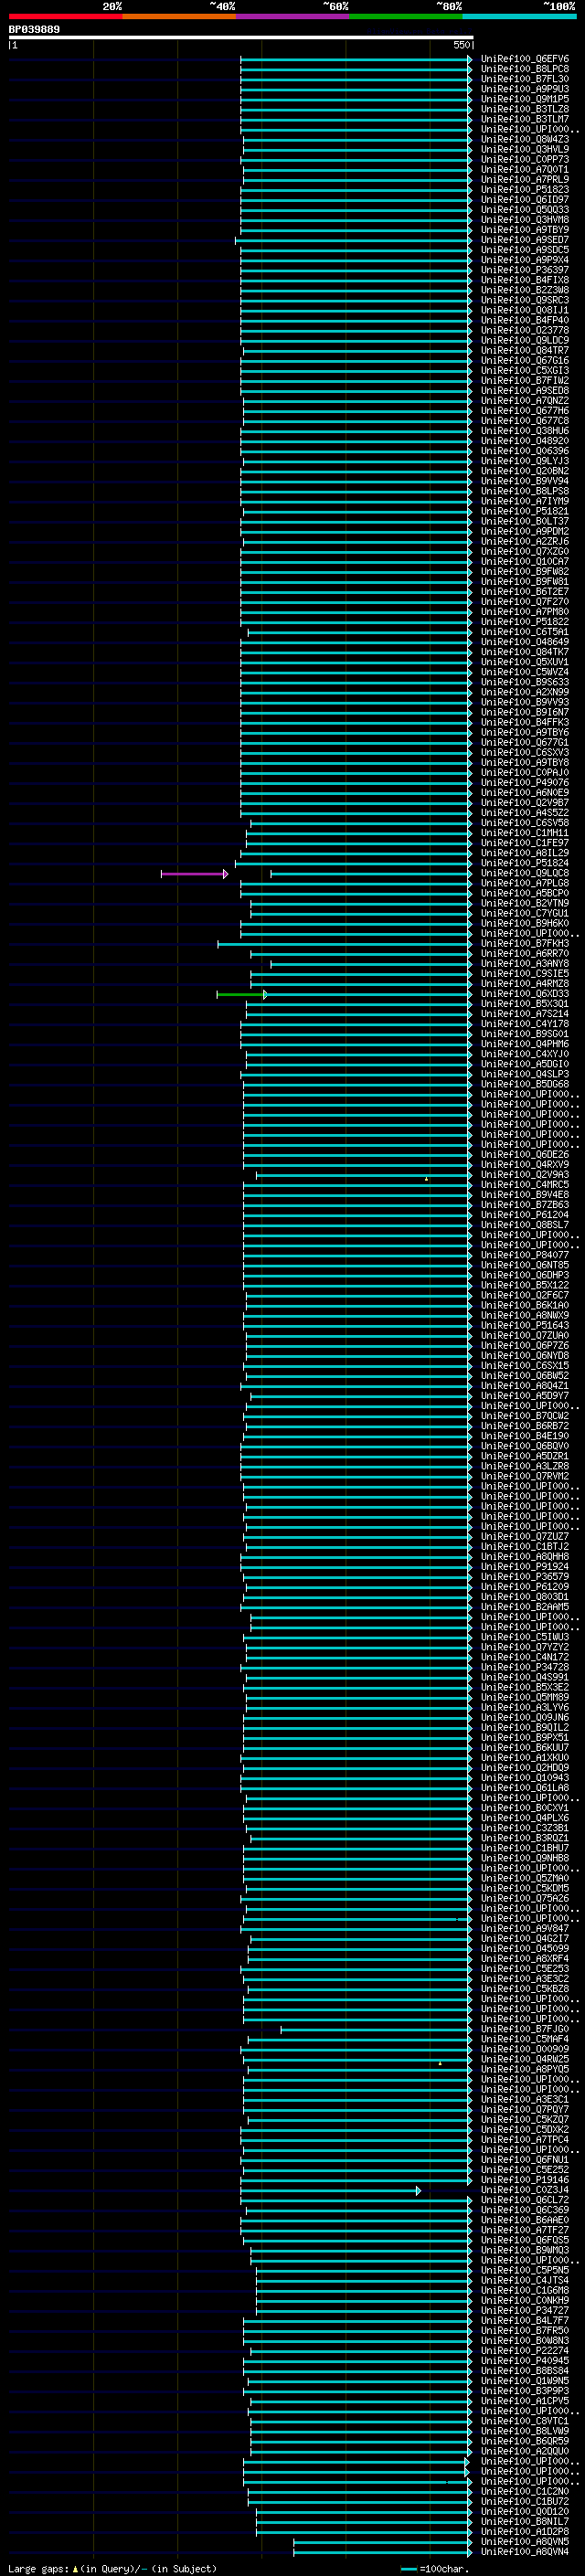The height and width of the screenshot is (2576, 585).
Task: Select row label UniRef100_P51824
Action: pos(525,863)
